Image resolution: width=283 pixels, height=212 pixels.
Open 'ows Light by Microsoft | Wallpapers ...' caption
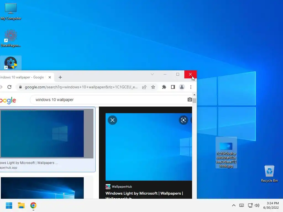(x=29, y=163)
